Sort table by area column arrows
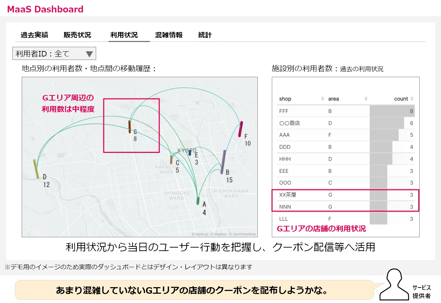Viewport: 441px width, 303px height. (x=366, y=99)
